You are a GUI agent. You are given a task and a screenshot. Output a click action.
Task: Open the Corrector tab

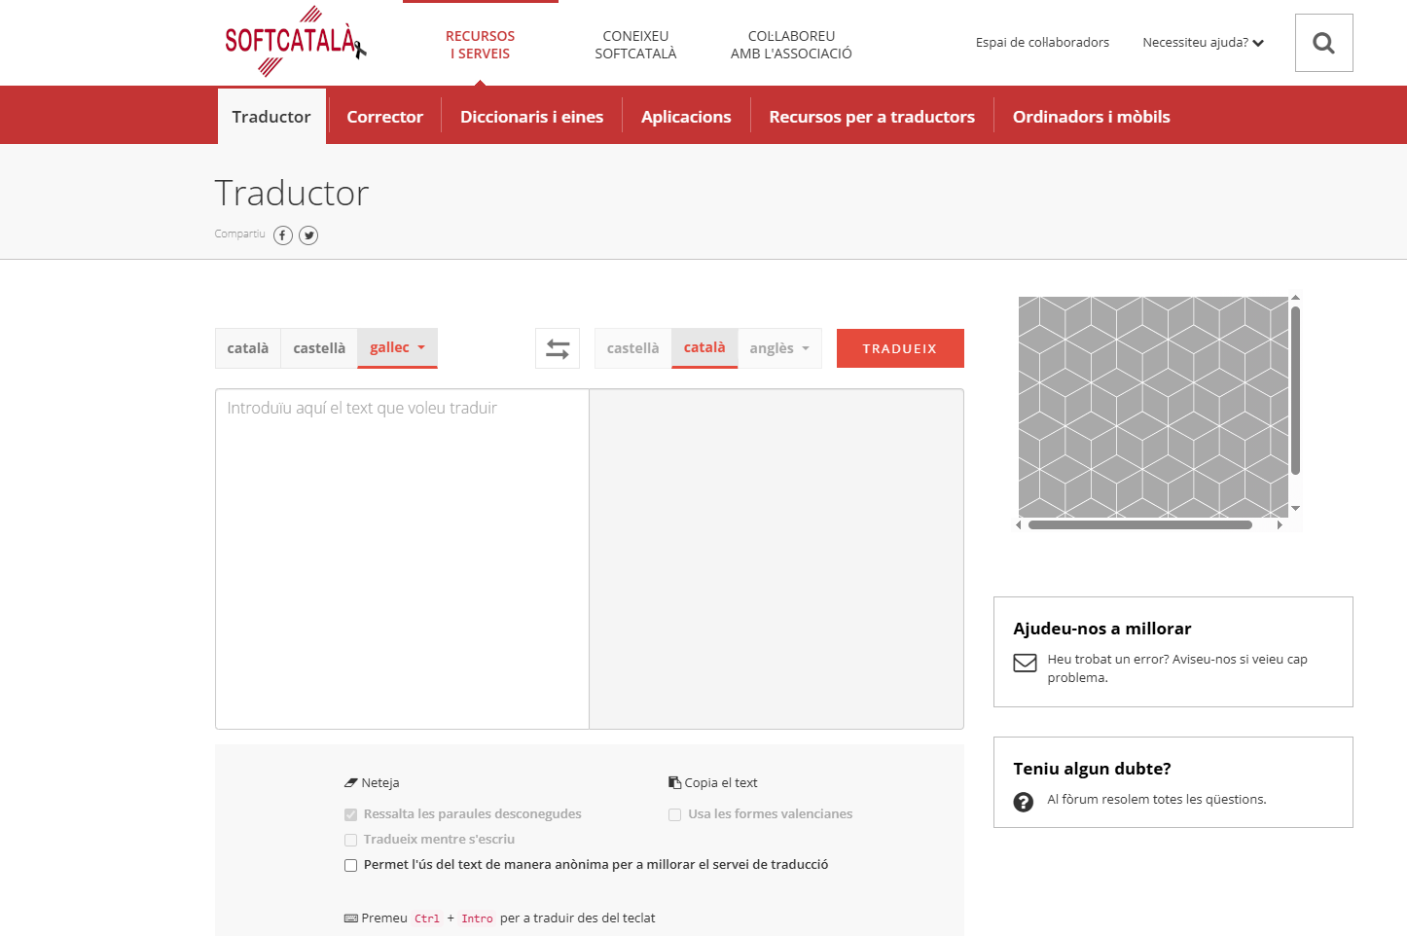(x=385, y=117)
